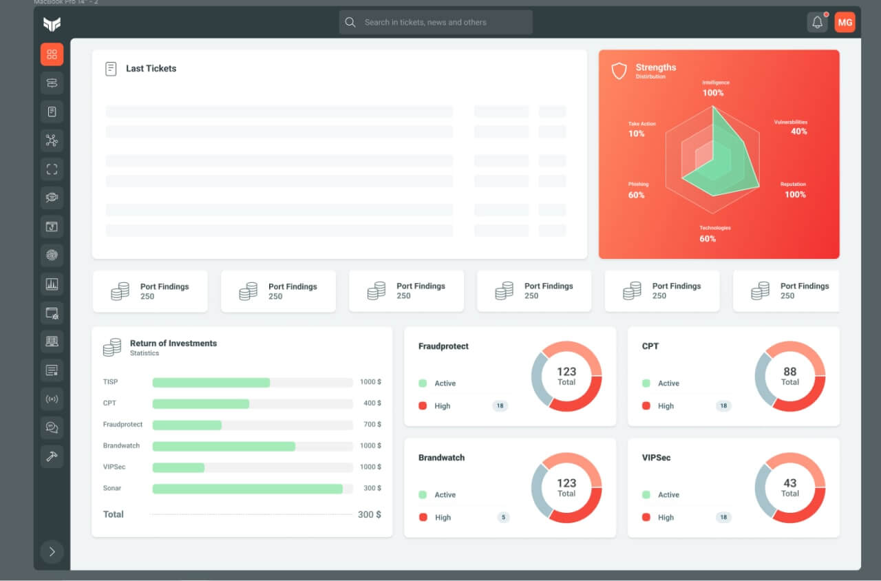Viewport: 881px width, 581px height.
Task: Click the High badge showing 5 in Brandwatch
Action: click(503, 518)
